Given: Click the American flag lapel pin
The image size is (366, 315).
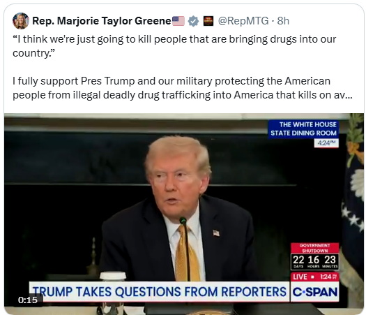Looking at the screenshot, I should click(x=216, y=233).
